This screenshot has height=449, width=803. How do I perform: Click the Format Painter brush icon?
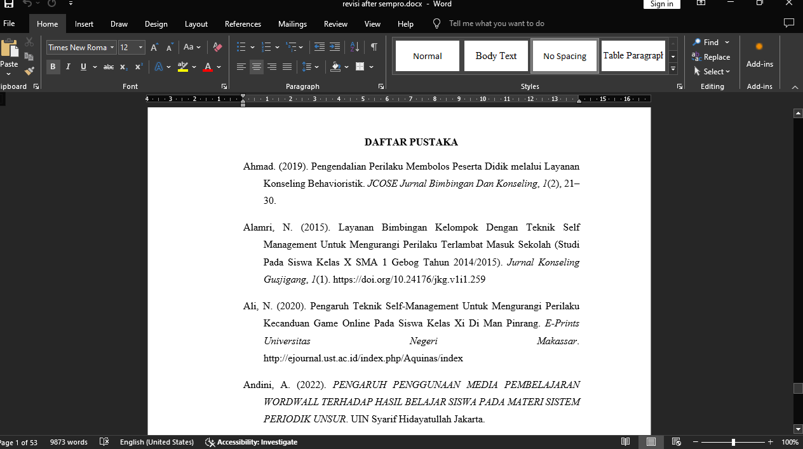coord(29,71)
